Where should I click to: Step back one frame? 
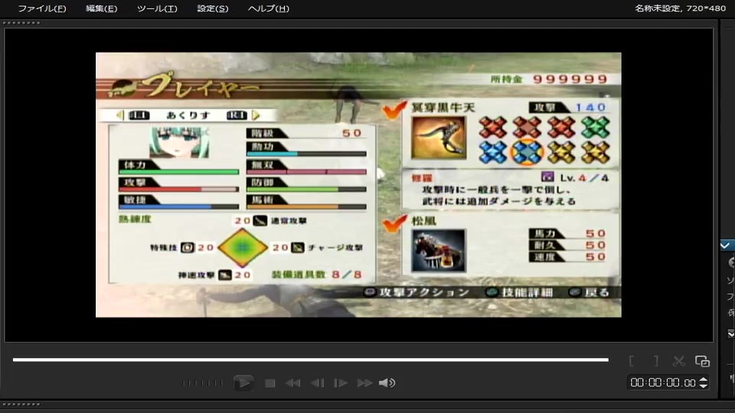[x=317, y=383]
